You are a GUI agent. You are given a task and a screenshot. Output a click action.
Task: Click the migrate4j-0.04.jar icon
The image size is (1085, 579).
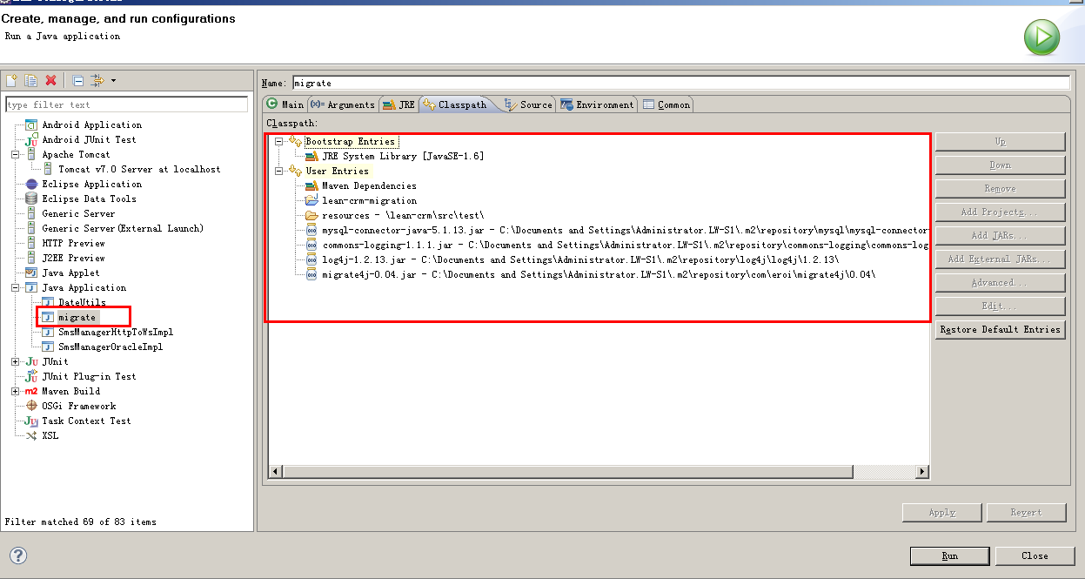click(311, 275)
